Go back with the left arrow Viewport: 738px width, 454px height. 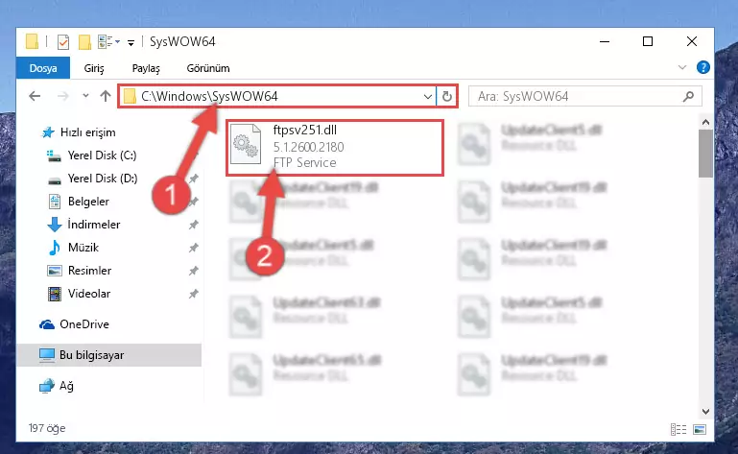(35, 97)
